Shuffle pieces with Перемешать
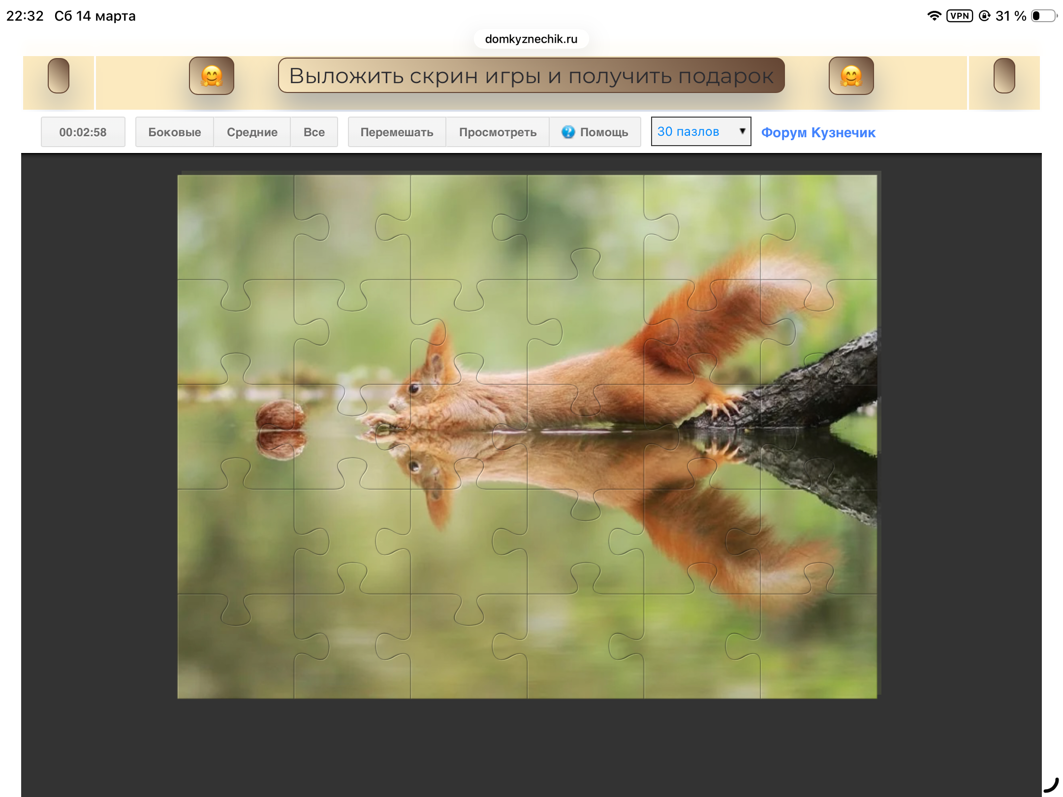Viewport: 1063px width, 797px height. click(397, 132)
